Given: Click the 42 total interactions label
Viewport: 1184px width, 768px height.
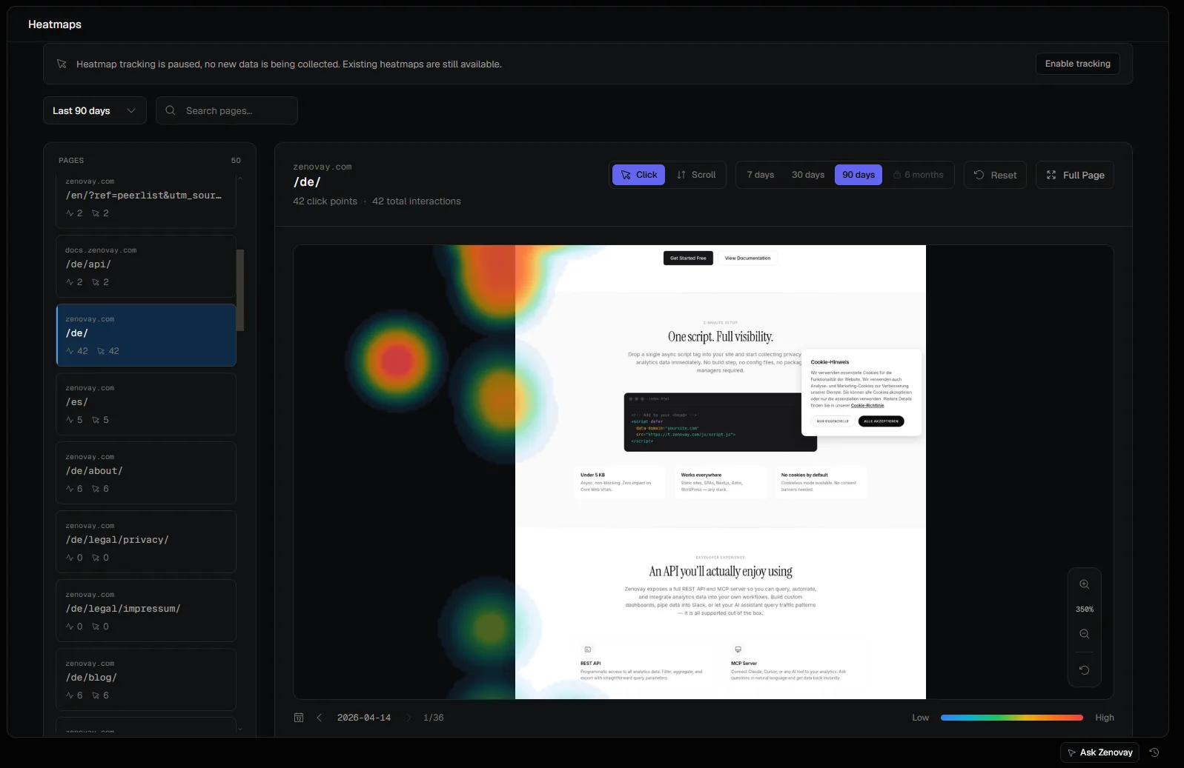Looking at the screenshot, I should [416, 201].
